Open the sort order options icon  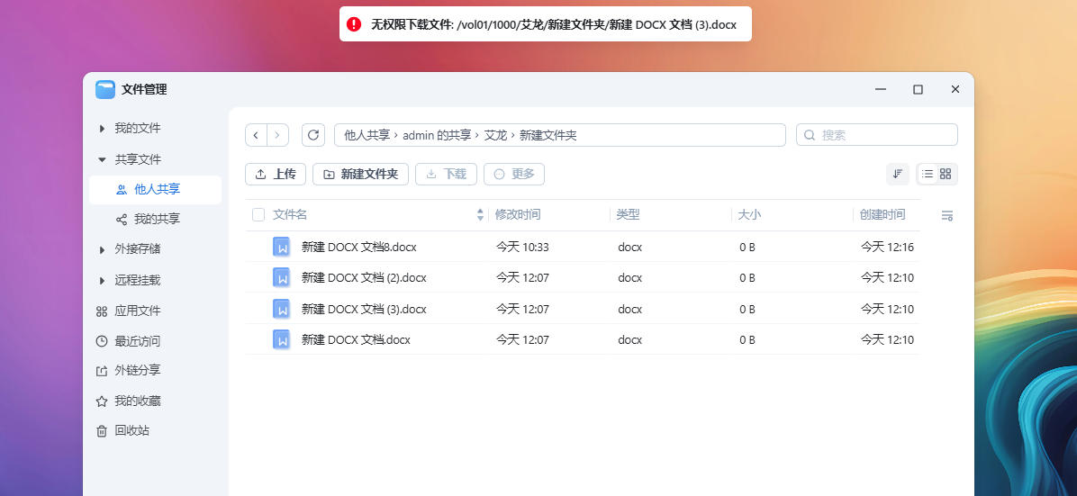pos(898,174)
